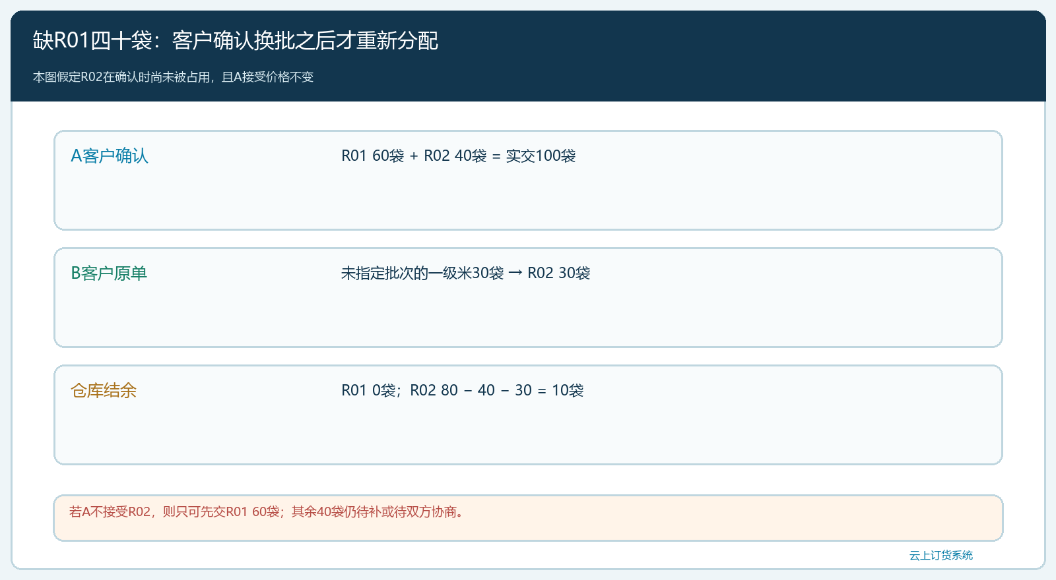1056x580 pixels.
Task: Click the 仓库结余 label
Action: [x=104, y=391]
